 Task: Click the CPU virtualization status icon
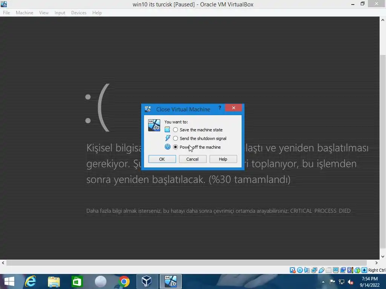tap(350, 270)
